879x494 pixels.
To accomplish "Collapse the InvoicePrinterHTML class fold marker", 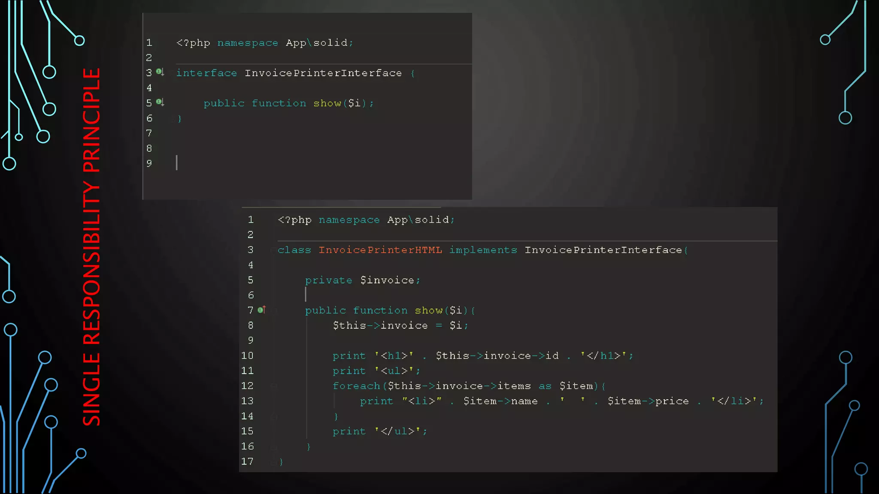I will (x=273, y=250).
